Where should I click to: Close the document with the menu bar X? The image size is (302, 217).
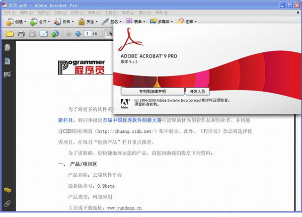[x=298, y=13]
